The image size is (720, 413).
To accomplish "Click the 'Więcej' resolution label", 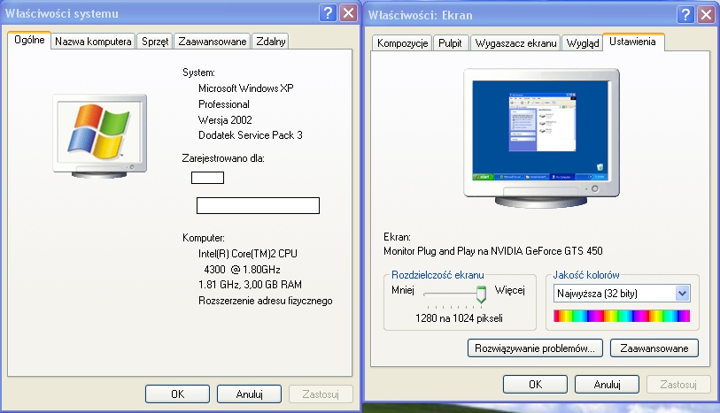I will click(510, 290).
